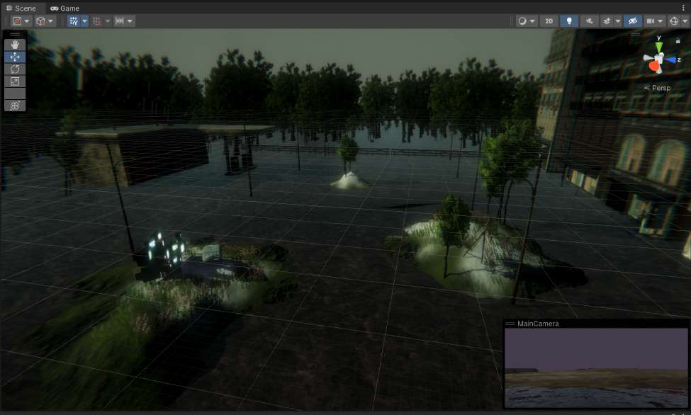Click the white left-pointing gizmo cone
Viewport: 691px width, 415px height.
point(647,57)
